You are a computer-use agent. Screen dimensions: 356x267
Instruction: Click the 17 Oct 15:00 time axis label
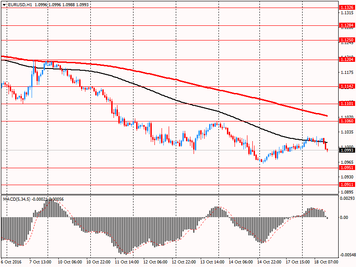[298, 262]
